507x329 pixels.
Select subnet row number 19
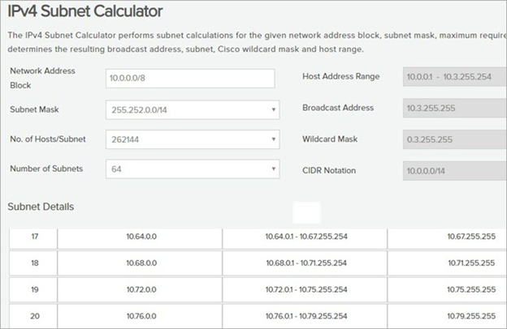(33, 289)
